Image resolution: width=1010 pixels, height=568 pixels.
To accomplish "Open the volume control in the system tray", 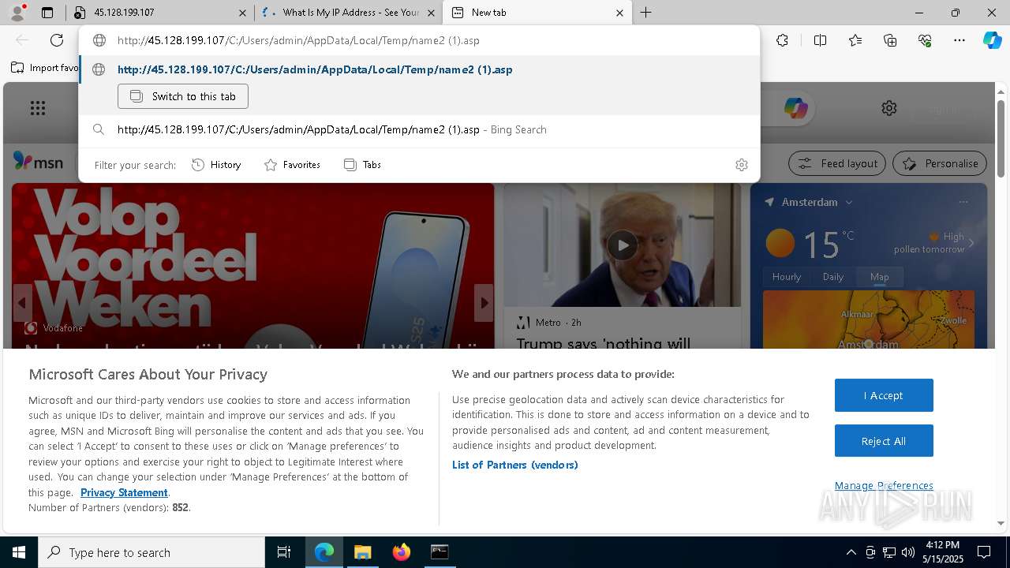I will coord(907,552).
